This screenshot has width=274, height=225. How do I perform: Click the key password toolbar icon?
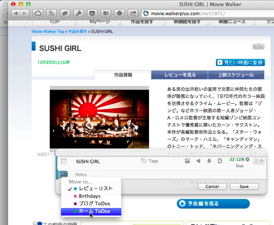[x=79, y=13]
